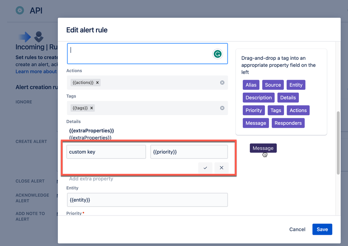Image resolution: width=348 pixels, height=246 pixels.
Task: Clear the Tags field
Action: coord(222,108)
